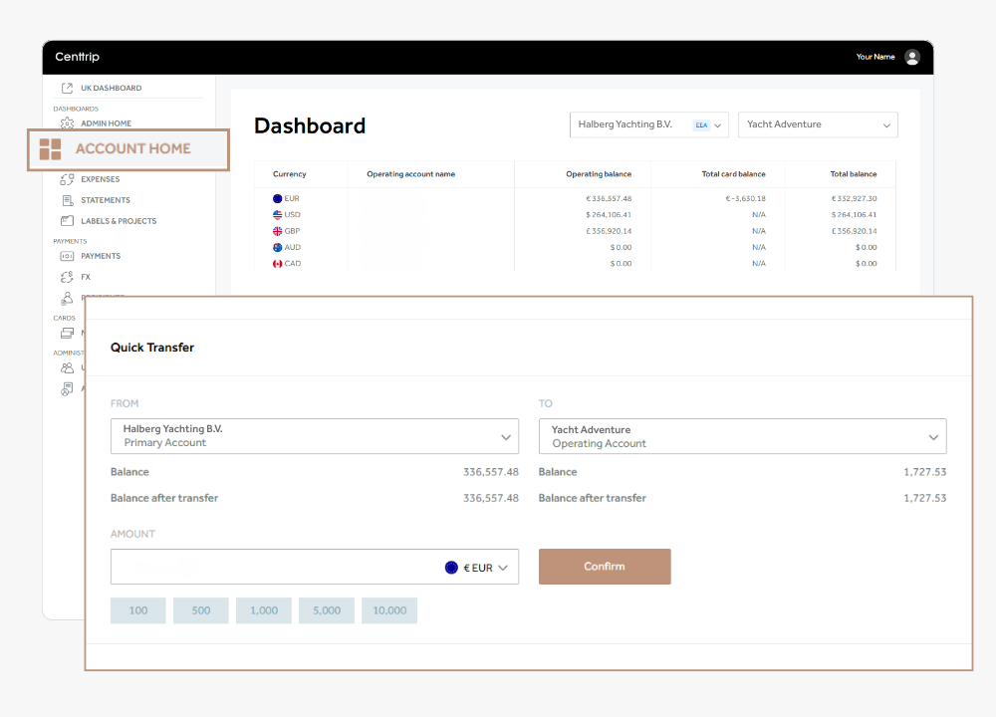Click the Total balance column header
Viewport: 996px width, 717px height.
pyautogui.click(x=854, y=174)
